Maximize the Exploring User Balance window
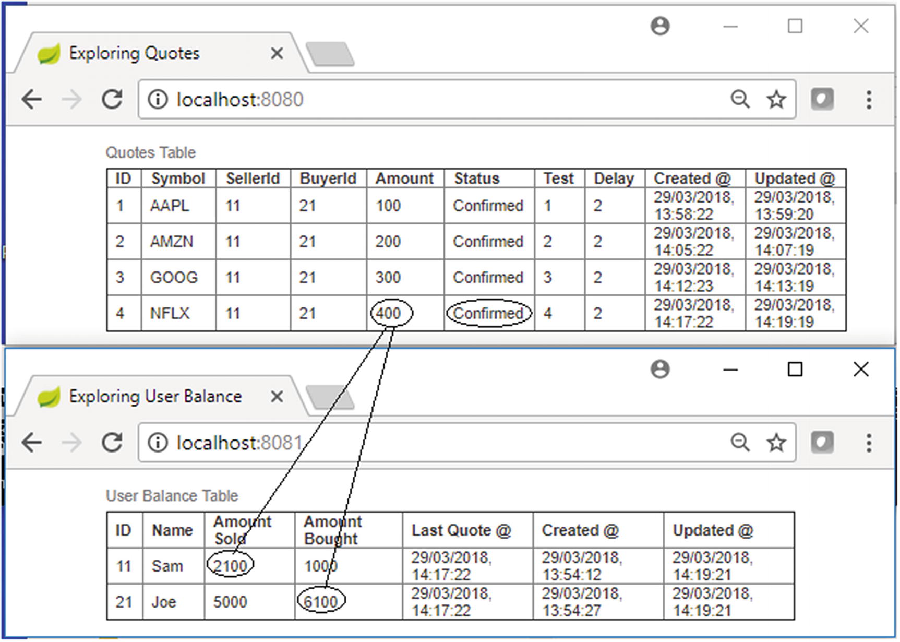This screenshot has width=900, height=642. [795, 369]
